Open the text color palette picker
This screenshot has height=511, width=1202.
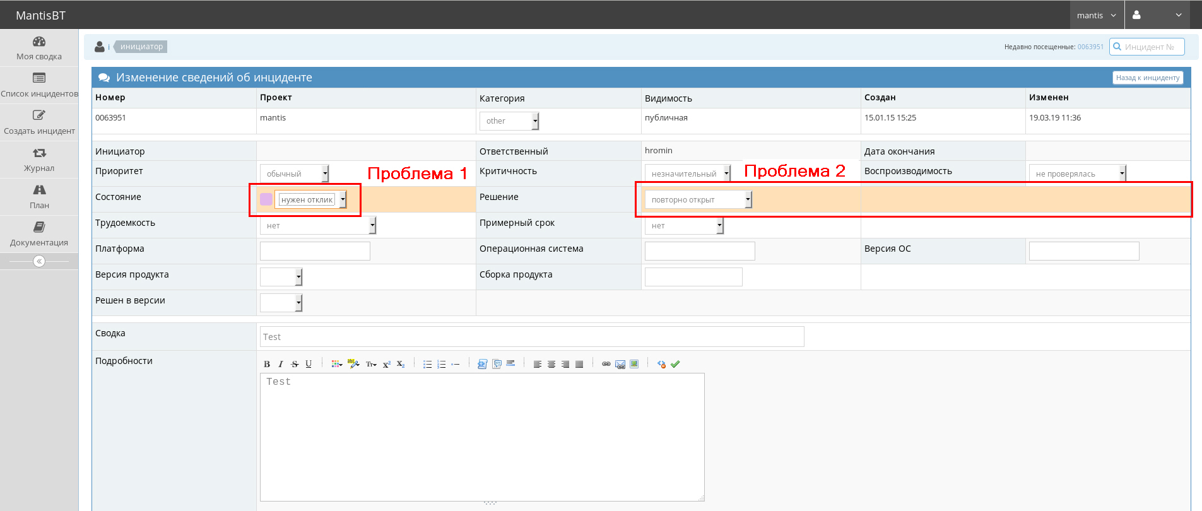click(x=336, y=364)
